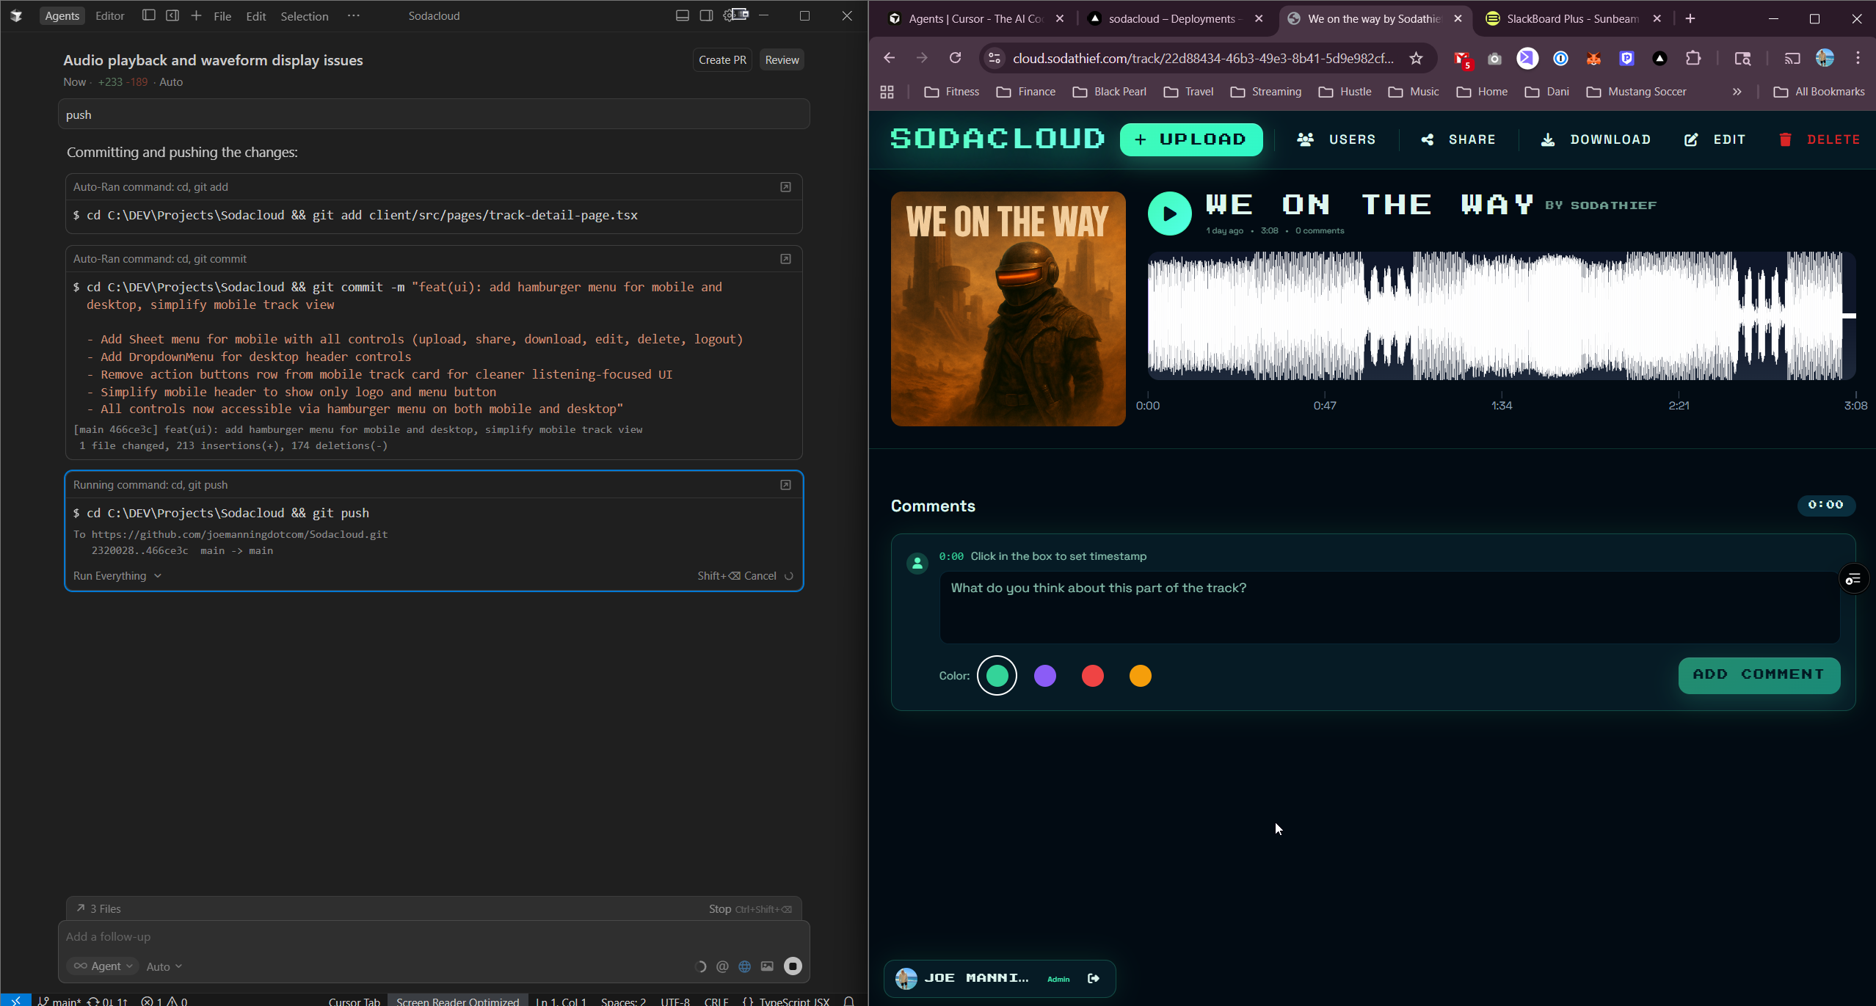The height and width of the screenshot is (1006, 1876).
Task: Click the Create PR button
Action: point(722,60)
